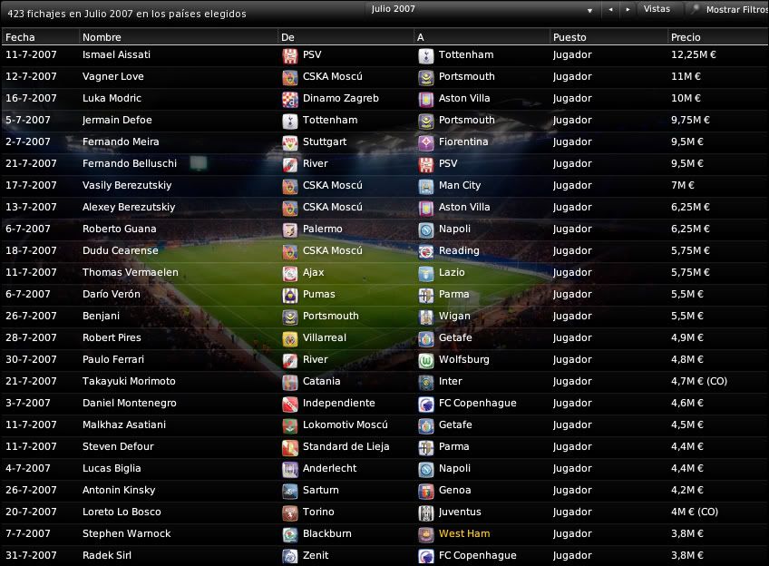Open the Julio 2007 month dropdown

pos(482,9)
